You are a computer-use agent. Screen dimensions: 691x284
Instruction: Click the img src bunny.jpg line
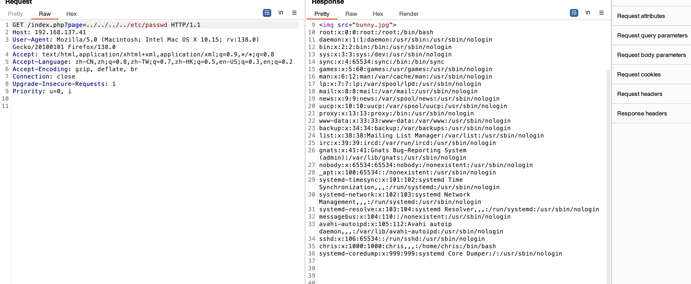358,25
